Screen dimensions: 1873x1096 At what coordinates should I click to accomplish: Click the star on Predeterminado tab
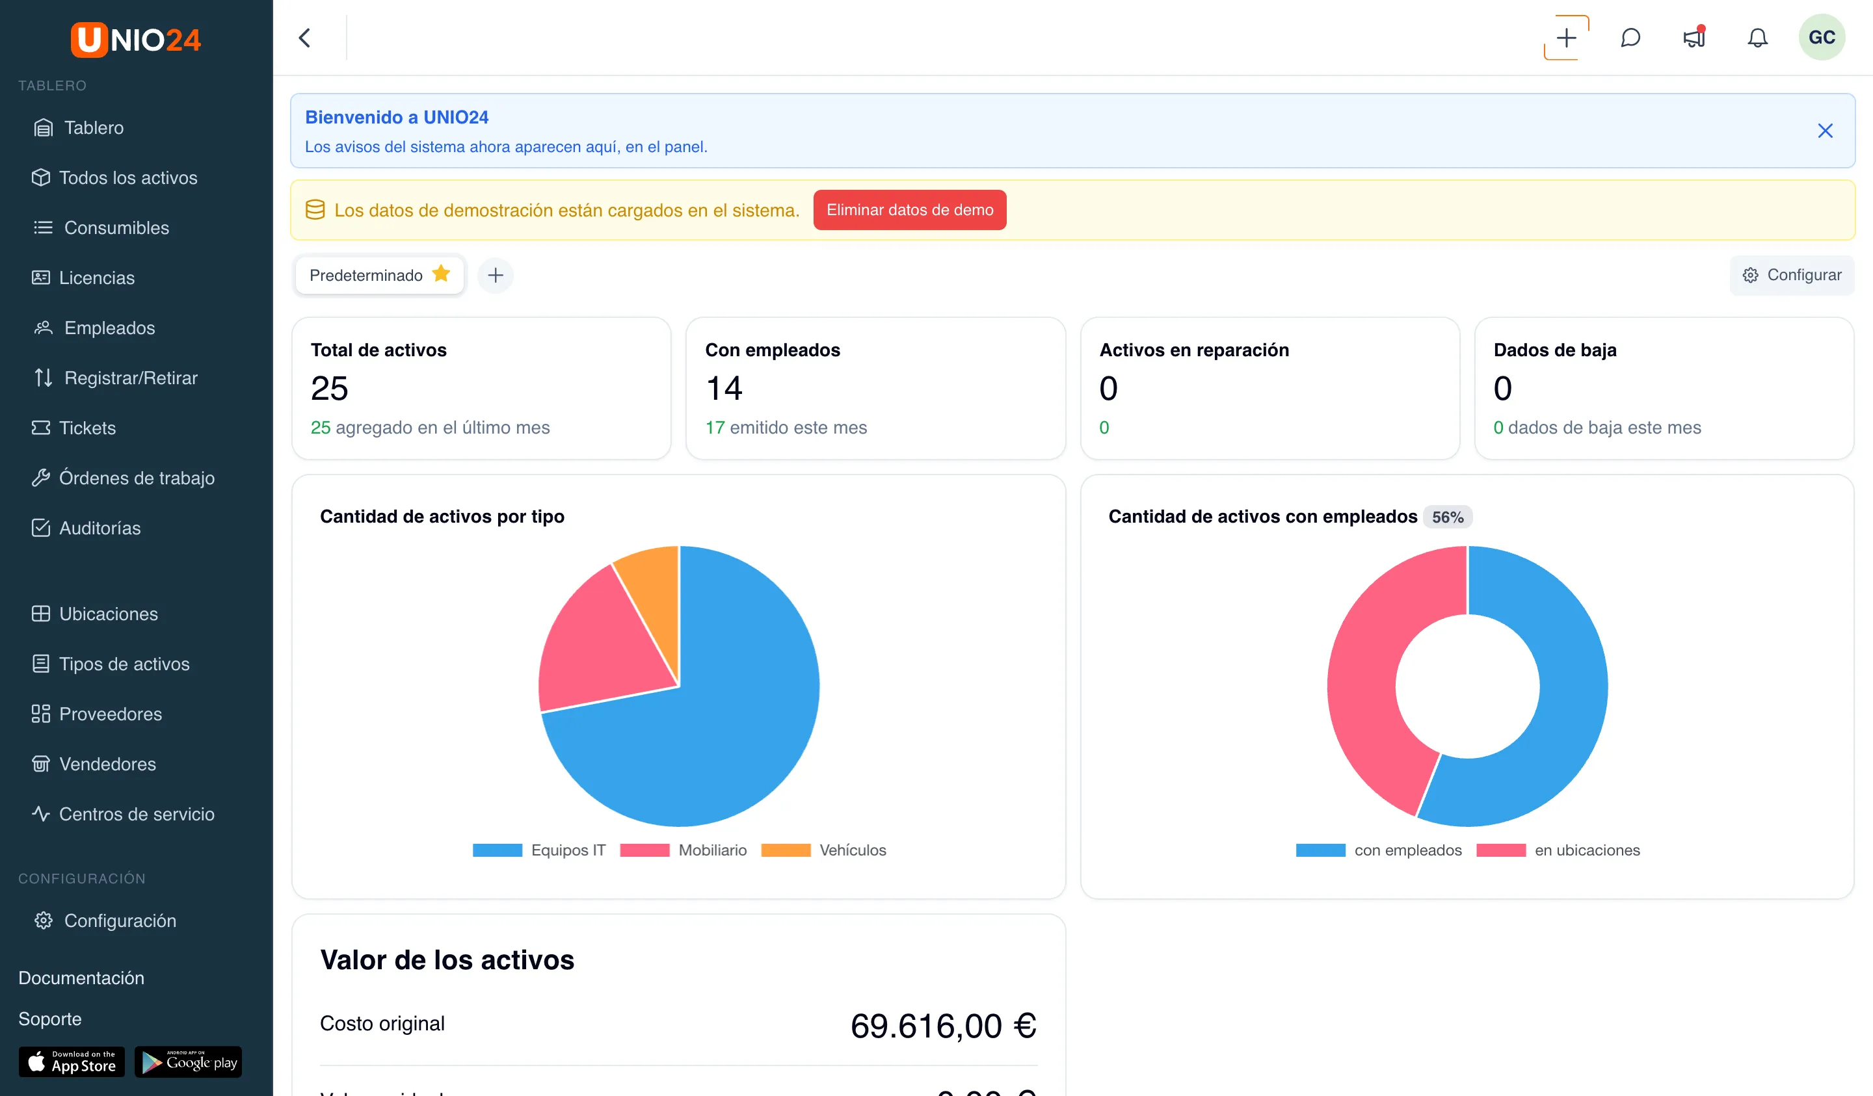pos(442,274)
